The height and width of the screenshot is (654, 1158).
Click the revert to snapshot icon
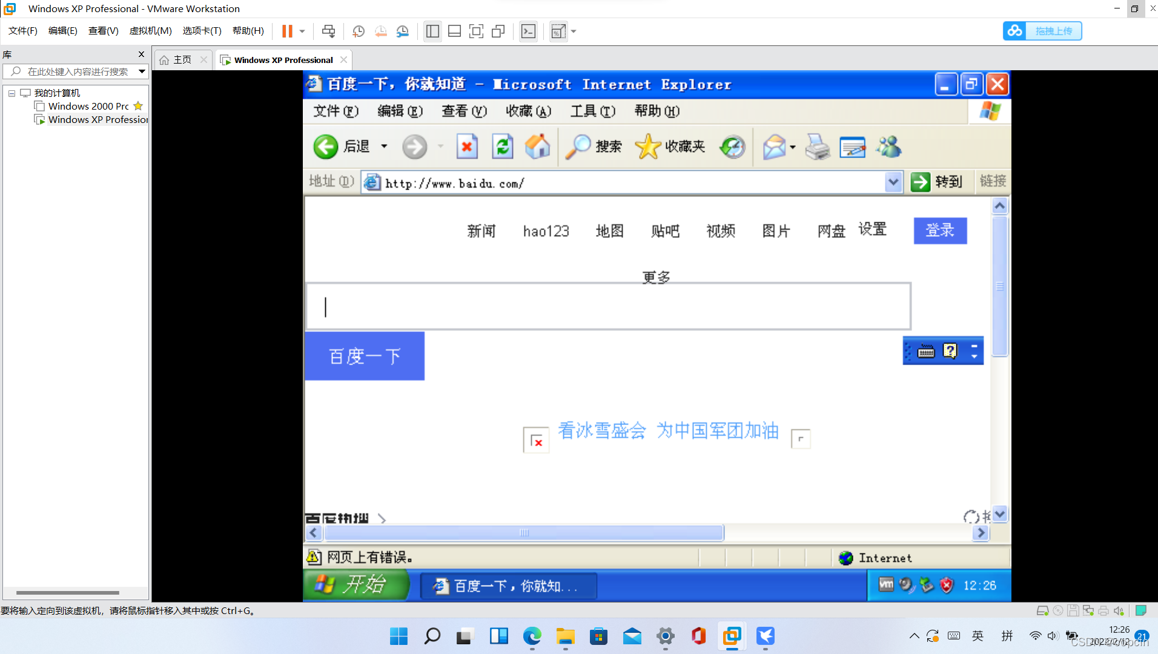[x=380, y=31]
